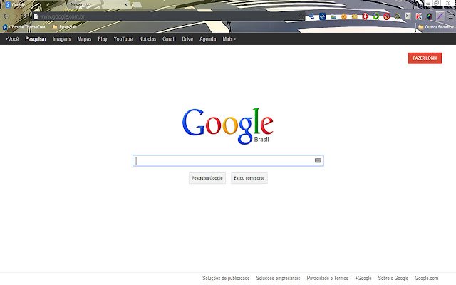
Task: Click the white X document extension icon
Action: (x=408, y=16)
